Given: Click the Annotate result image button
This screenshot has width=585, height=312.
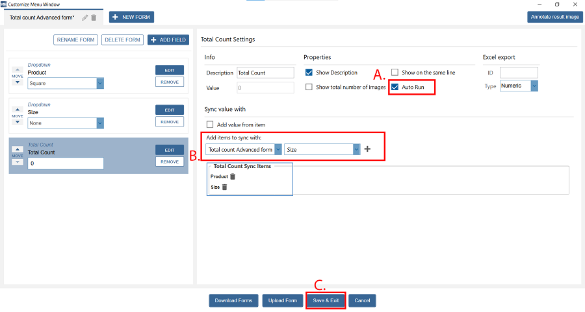Looking at the screenshot, I should pyautogui.click(x=554, y=17).
